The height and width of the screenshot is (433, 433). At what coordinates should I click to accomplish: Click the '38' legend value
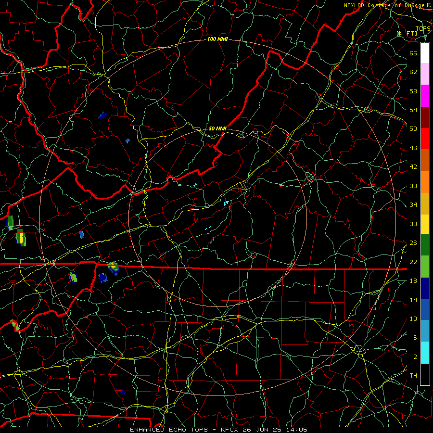click(x=413, y=186)
